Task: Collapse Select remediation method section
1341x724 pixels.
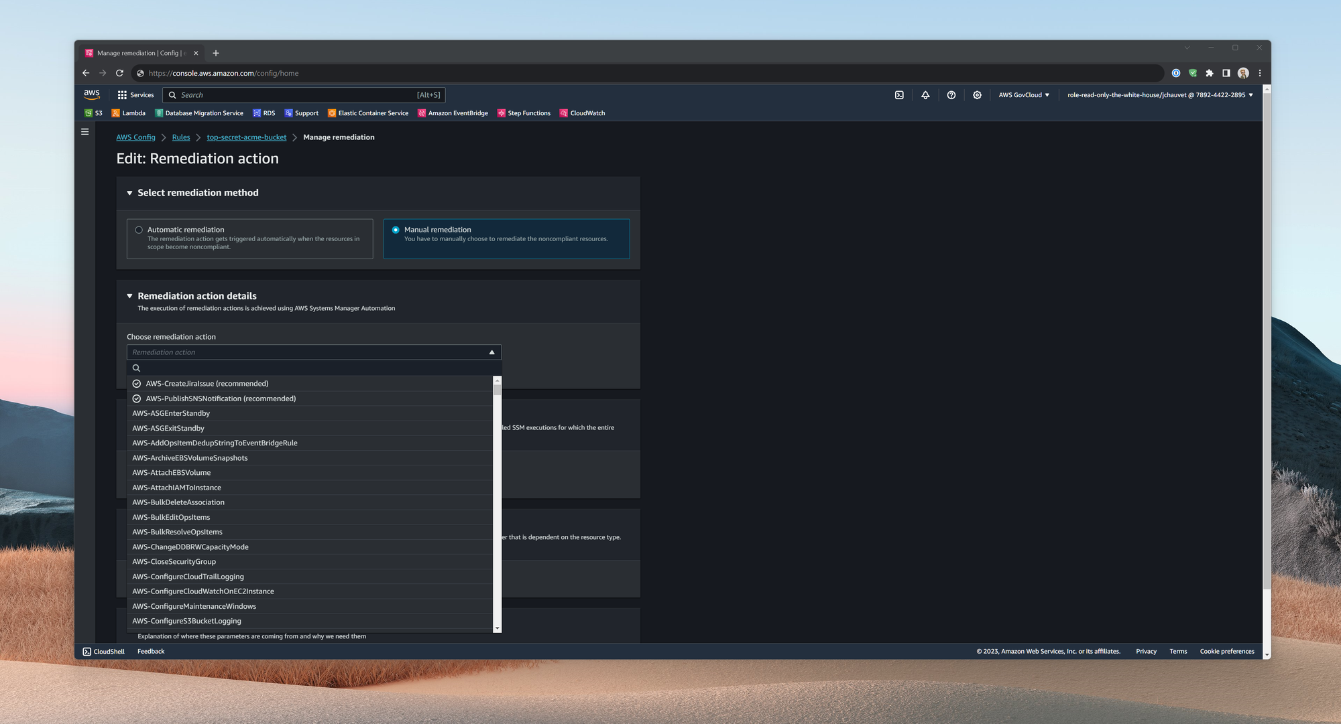Action: tap(129, 193)
